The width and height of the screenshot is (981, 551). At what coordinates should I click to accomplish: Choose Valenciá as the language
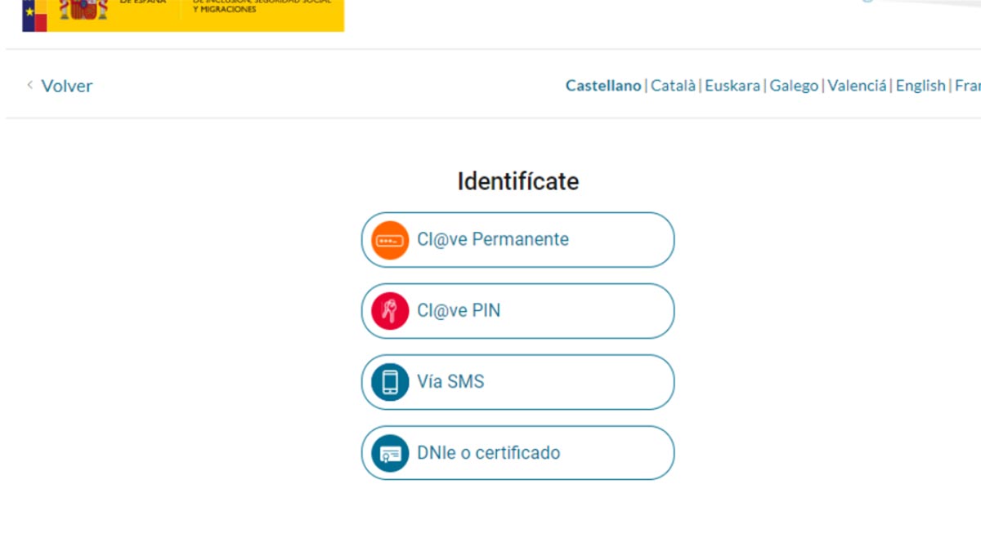(857, 86)
